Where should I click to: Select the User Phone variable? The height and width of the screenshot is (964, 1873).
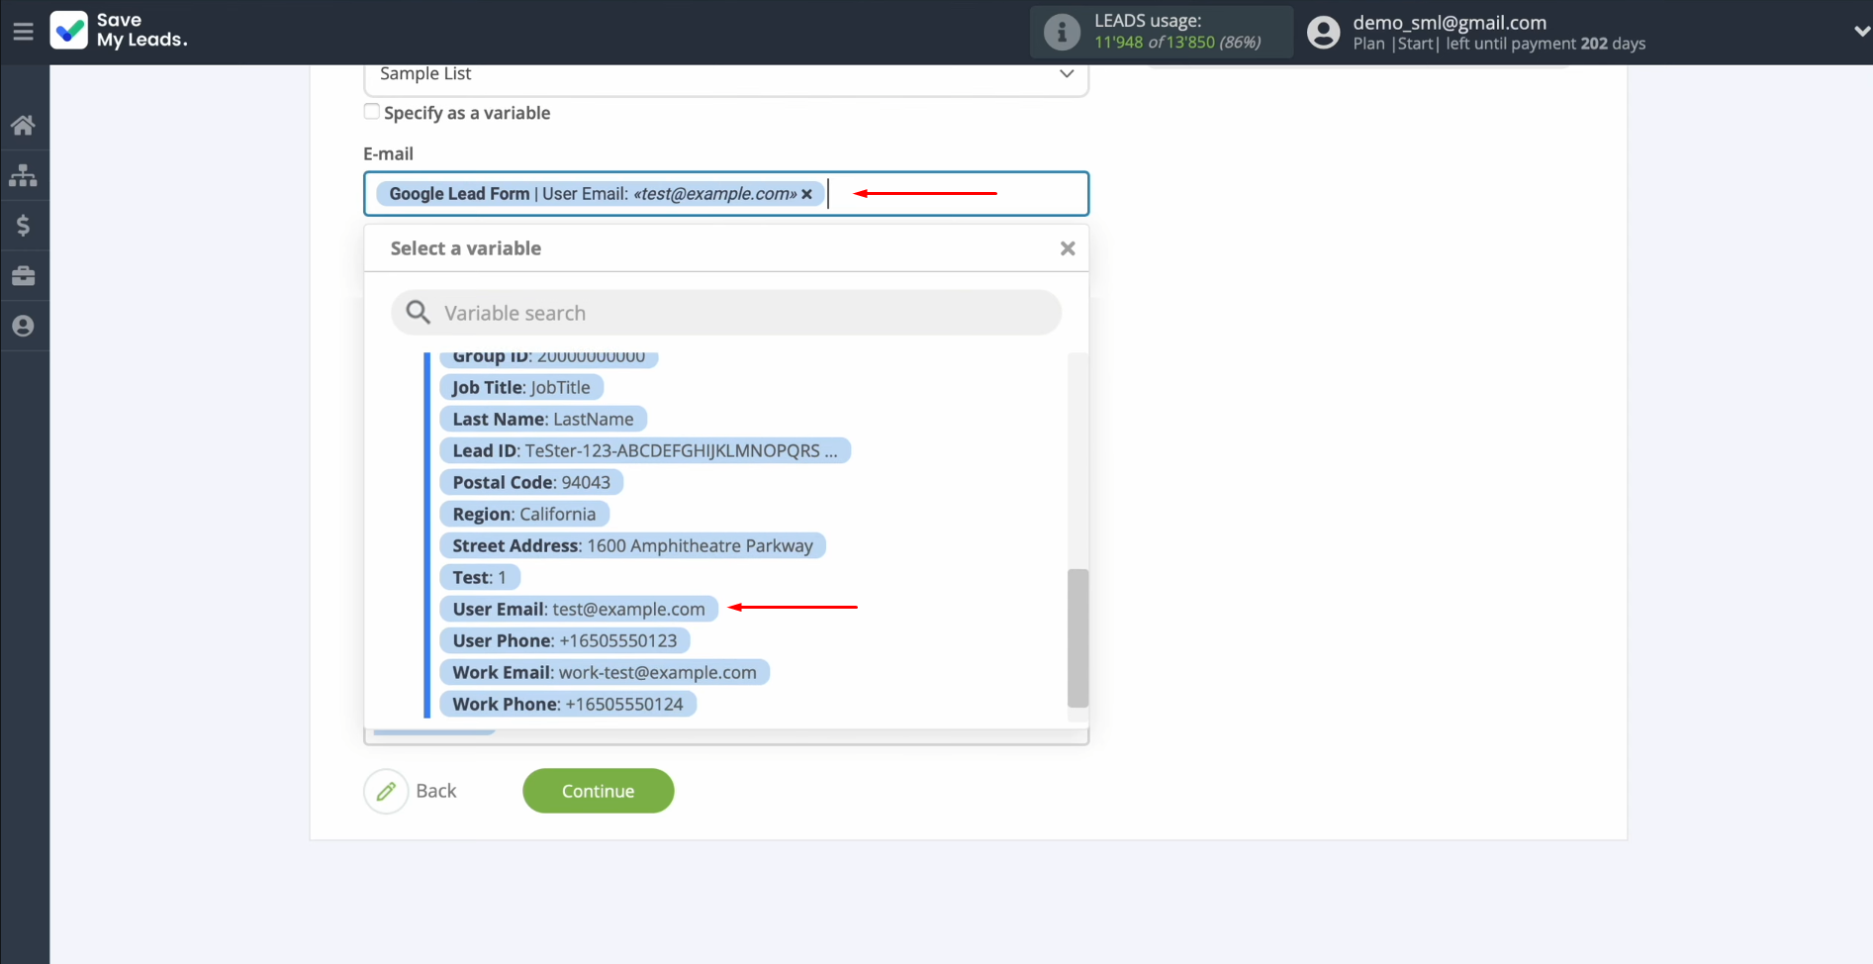[x=565, y=641]
